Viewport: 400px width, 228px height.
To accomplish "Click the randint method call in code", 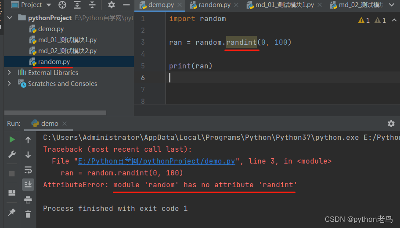I will pos(241,42).
